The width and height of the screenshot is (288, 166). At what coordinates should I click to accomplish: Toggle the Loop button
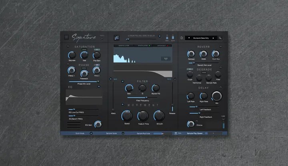(x=223, y=119)
